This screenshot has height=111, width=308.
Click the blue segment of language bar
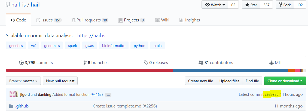(230, 70)
